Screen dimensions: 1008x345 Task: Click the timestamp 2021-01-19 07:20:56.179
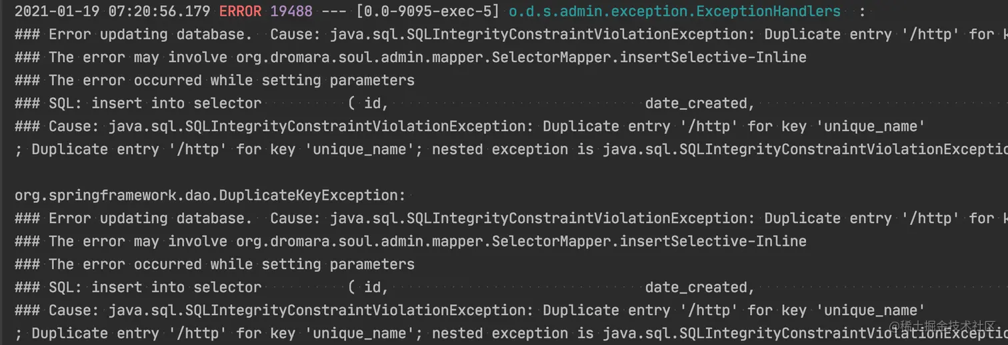(x=113, y=11)
